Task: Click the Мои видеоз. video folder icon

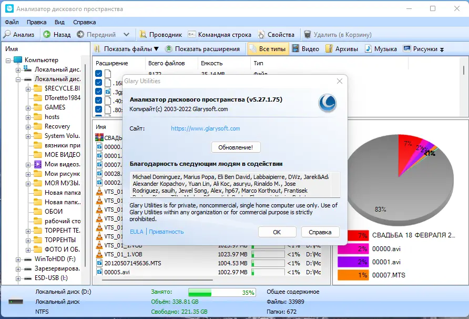Action: (38, 164)
